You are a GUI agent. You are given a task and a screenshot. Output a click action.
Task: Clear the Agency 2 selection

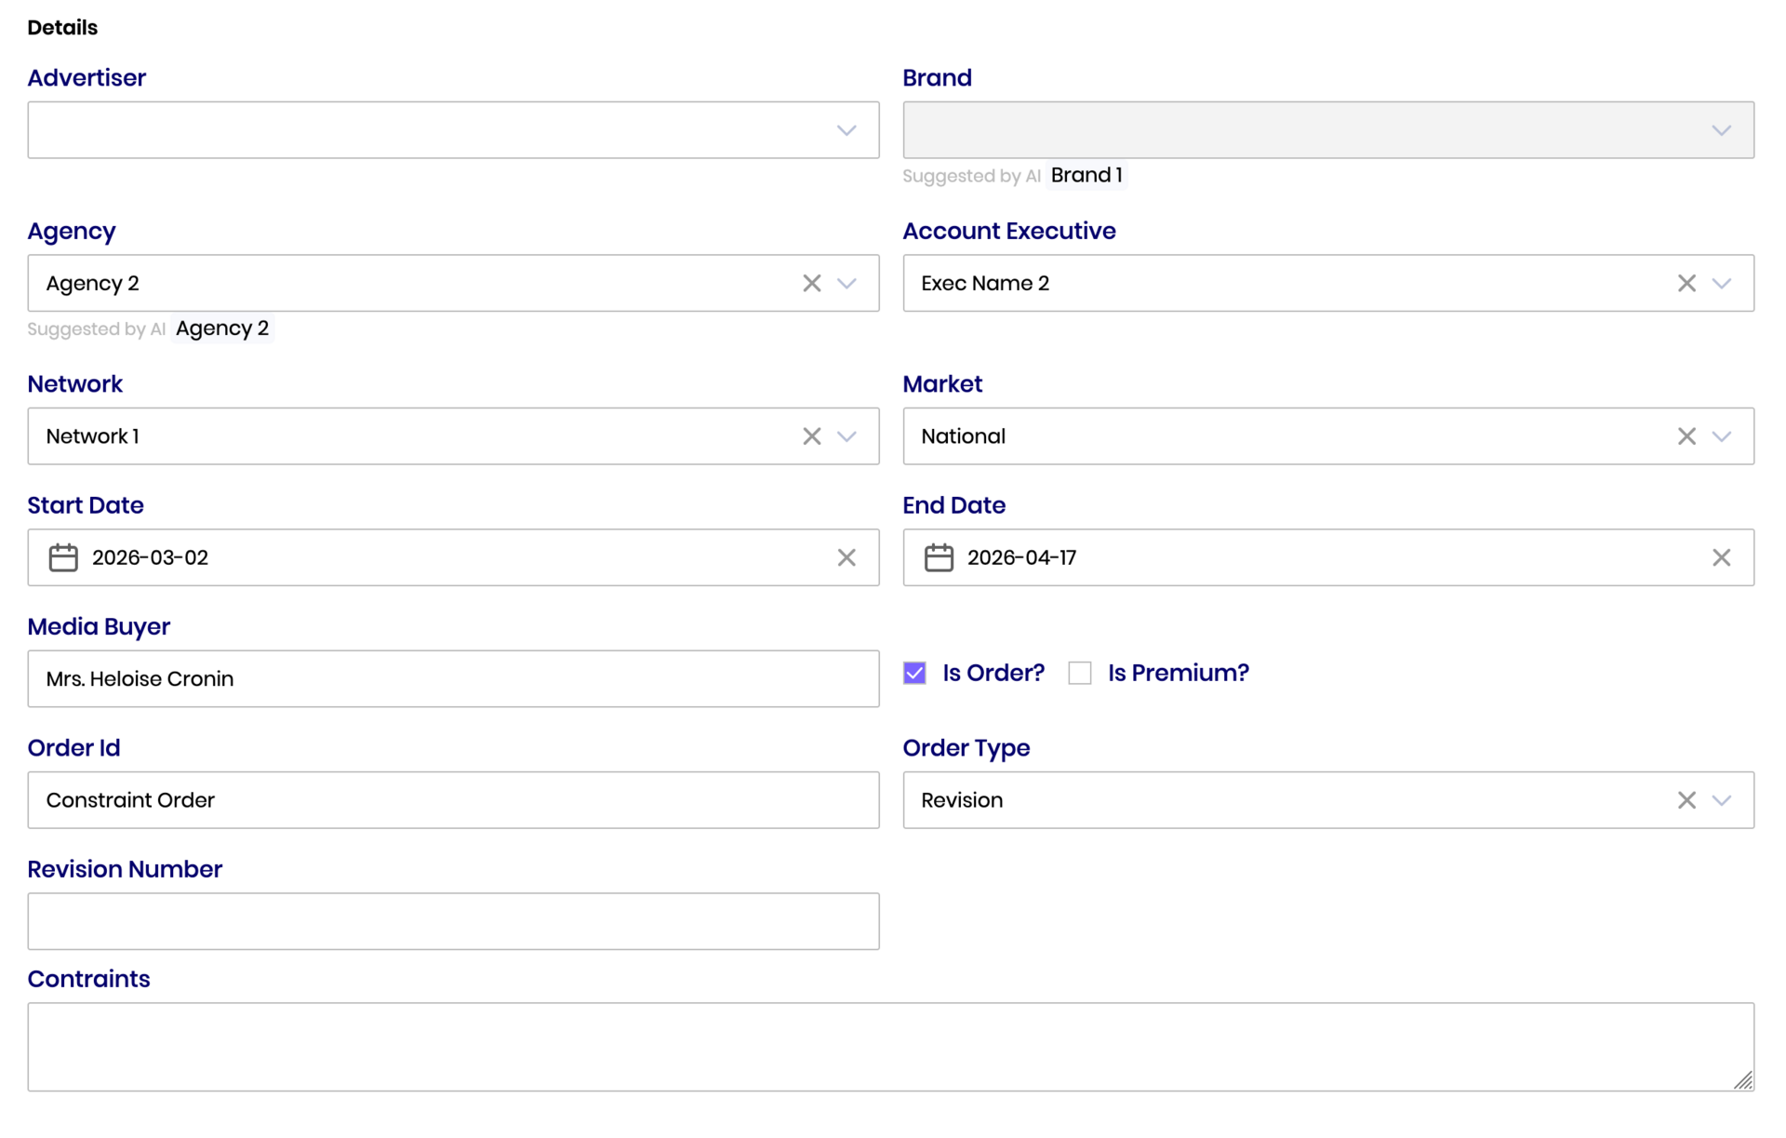(x=811, y=283)
